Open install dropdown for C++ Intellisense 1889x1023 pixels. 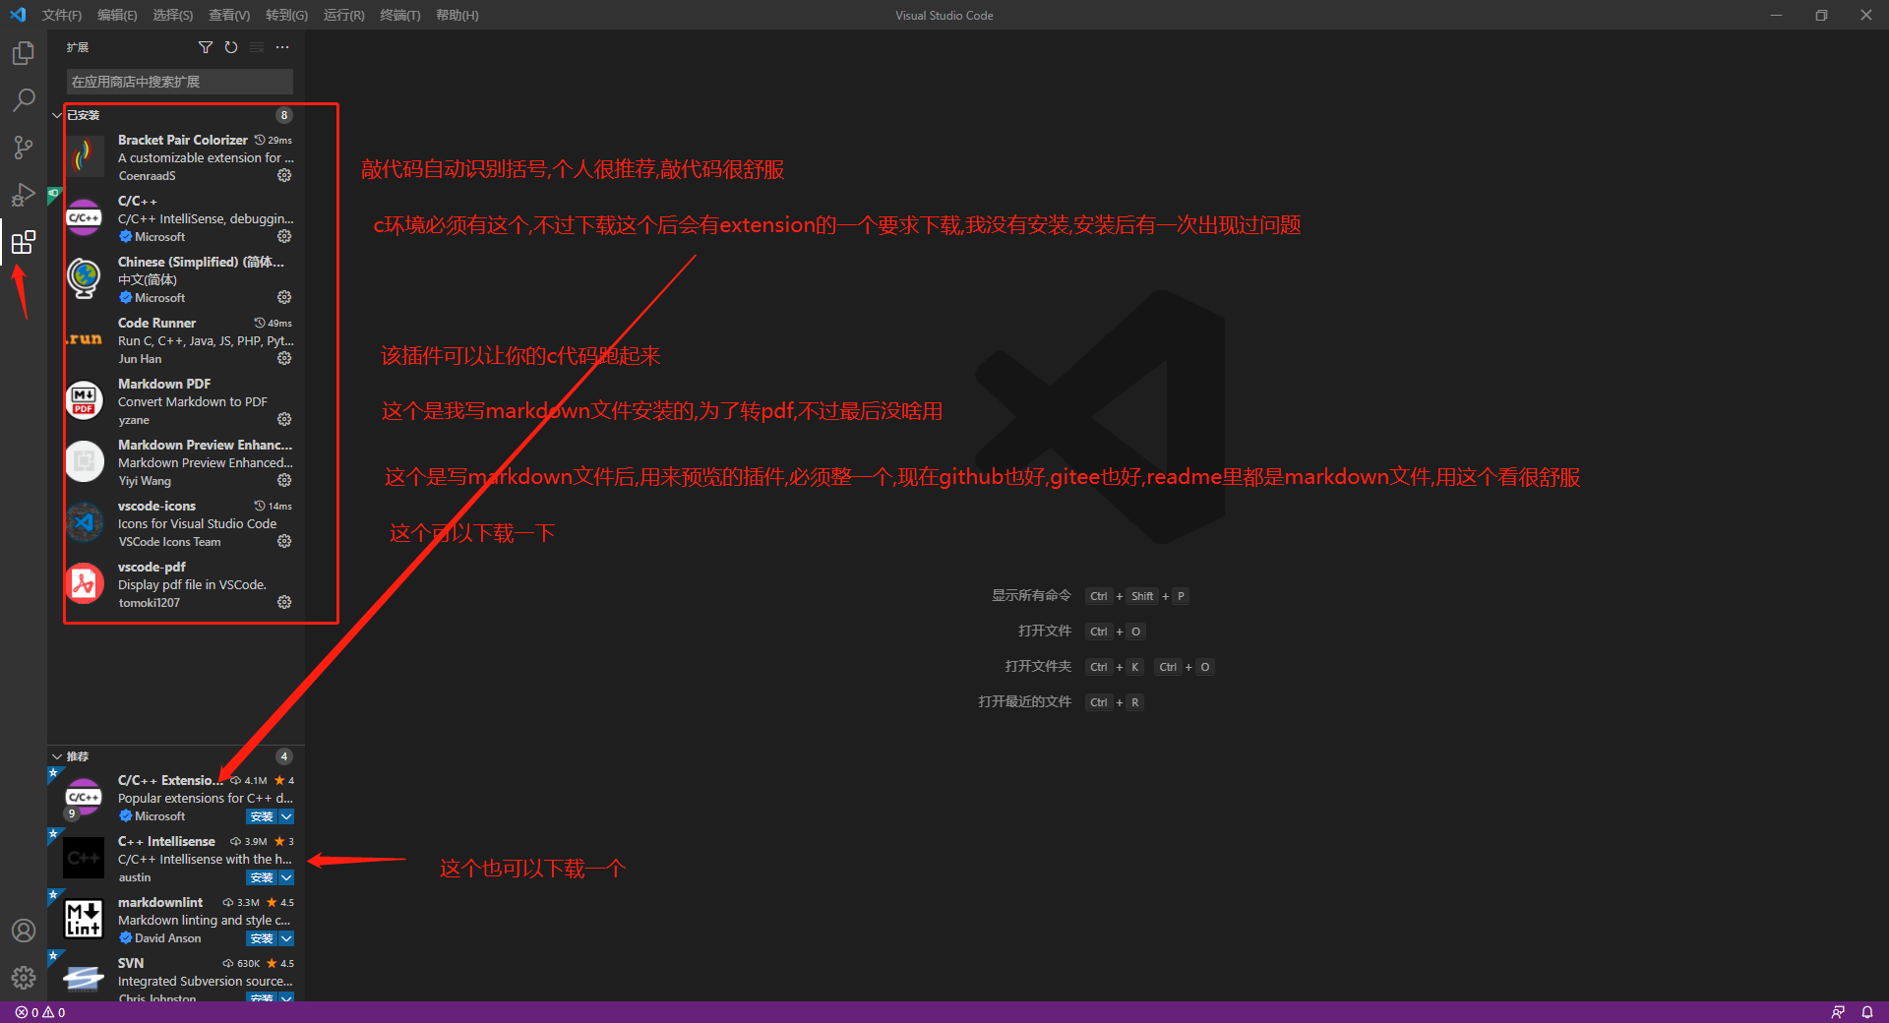(286, 877)
